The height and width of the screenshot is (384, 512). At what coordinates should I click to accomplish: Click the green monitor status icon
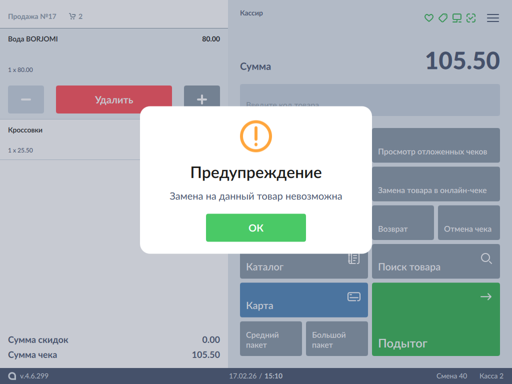tap(456, 18)
